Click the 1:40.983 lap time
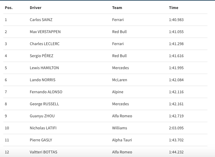Screen dimensions: 215x157 pos(176,20)
